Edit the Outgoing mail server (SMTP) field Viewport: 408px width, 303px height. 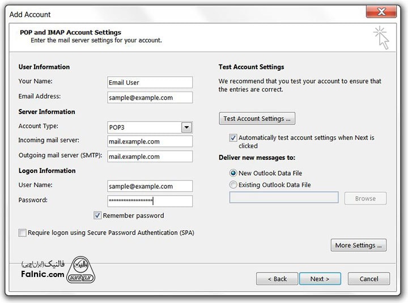point(150,157)
